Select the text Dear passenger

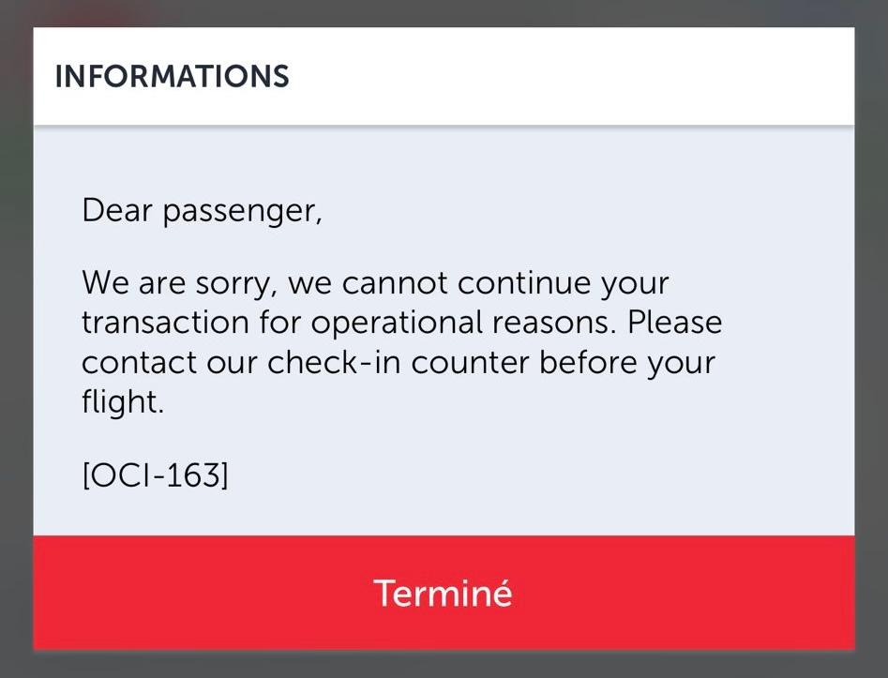202,210
